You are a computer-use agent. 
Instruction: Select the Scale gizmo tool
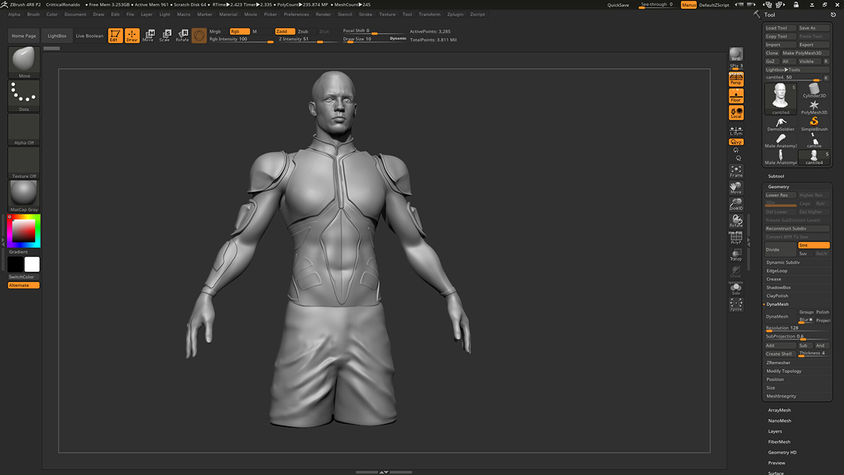164,35
